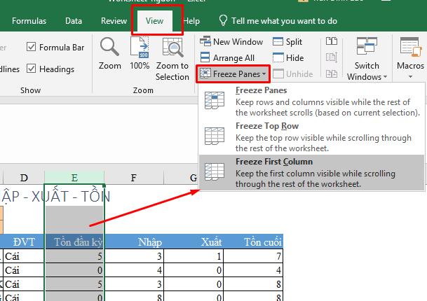Open the Zoom dialog magnifier icon
Image resolution: width=427 pixels, height=301 pixels.
(x=109, y=47)
